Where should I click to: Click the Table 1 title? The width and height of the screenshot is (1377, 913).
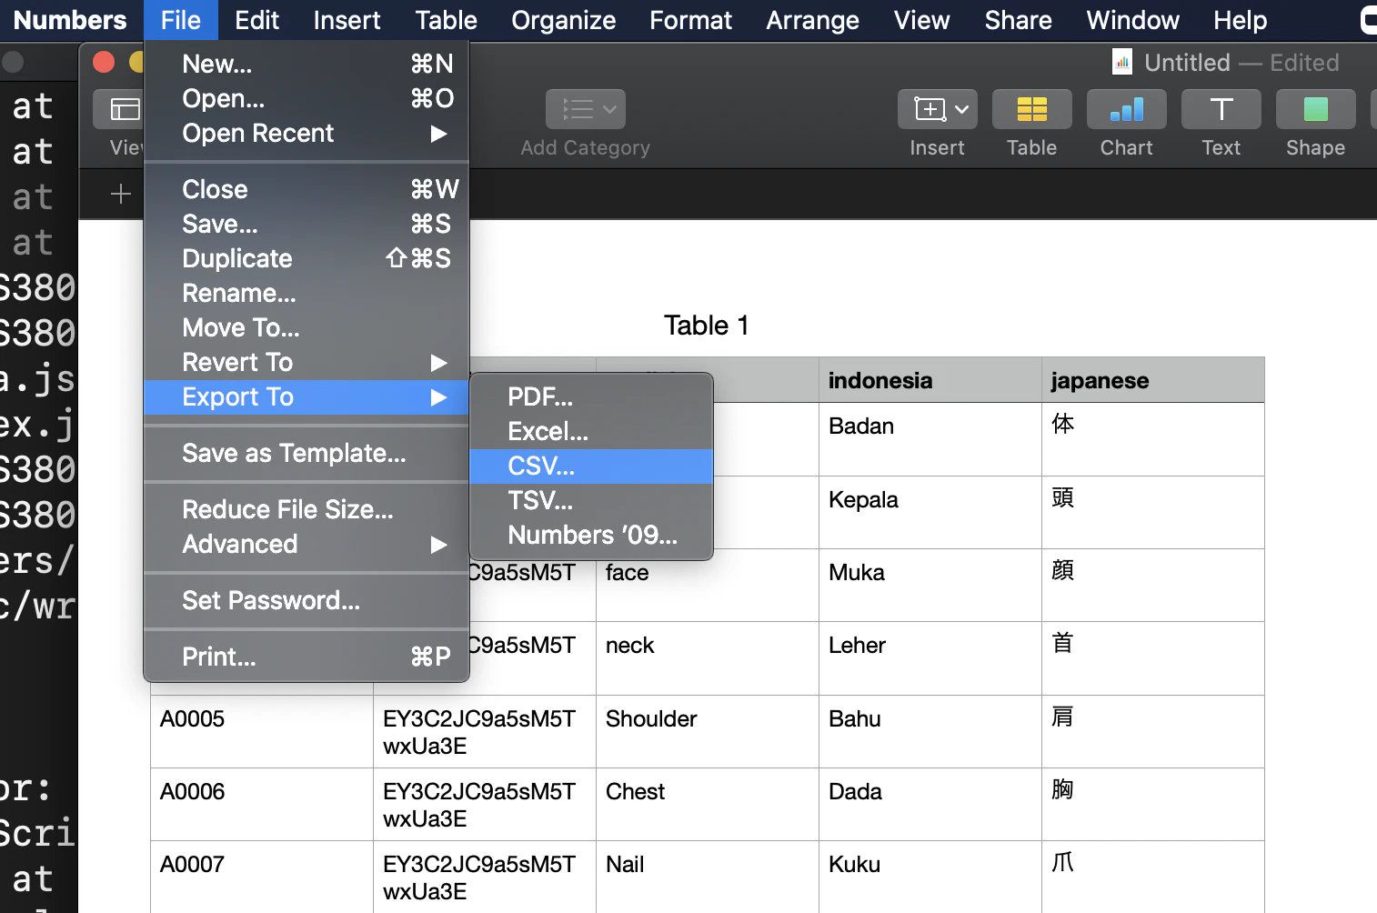[x=707, y=326]
